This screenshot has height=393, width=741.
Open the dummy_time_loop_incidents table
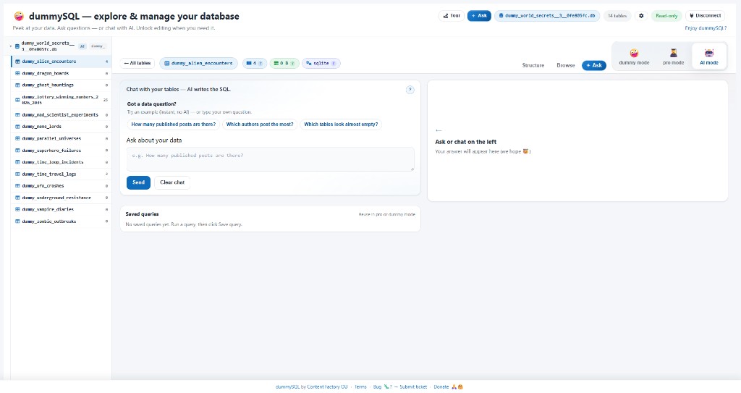[61, 162]
